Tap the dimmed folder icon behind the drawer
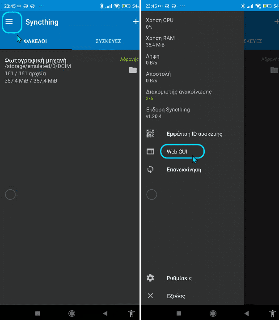Viewport: 279px width, 320px height. point(275,70)
